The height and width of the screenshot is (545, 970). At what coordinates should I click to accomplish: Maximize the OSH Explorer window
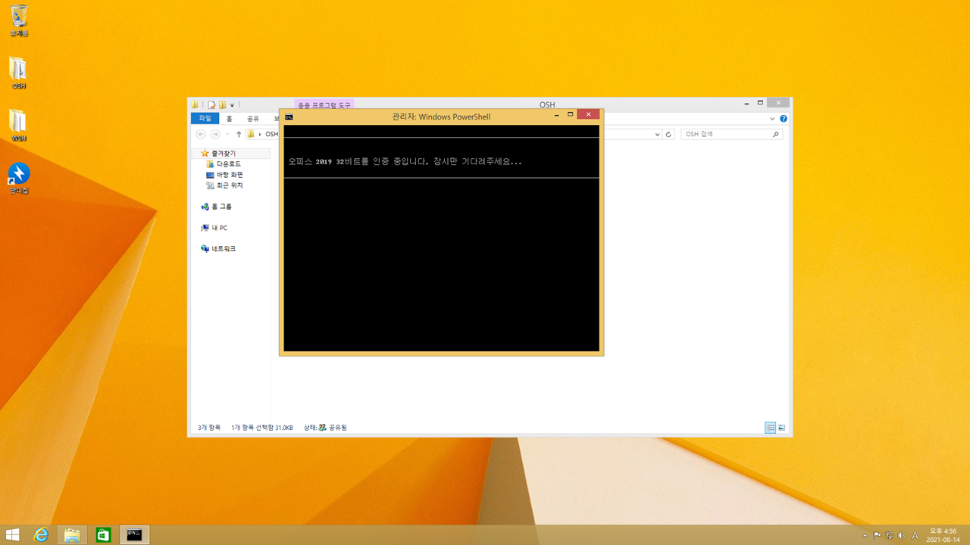pyautogui.click(x=760, y=103)
